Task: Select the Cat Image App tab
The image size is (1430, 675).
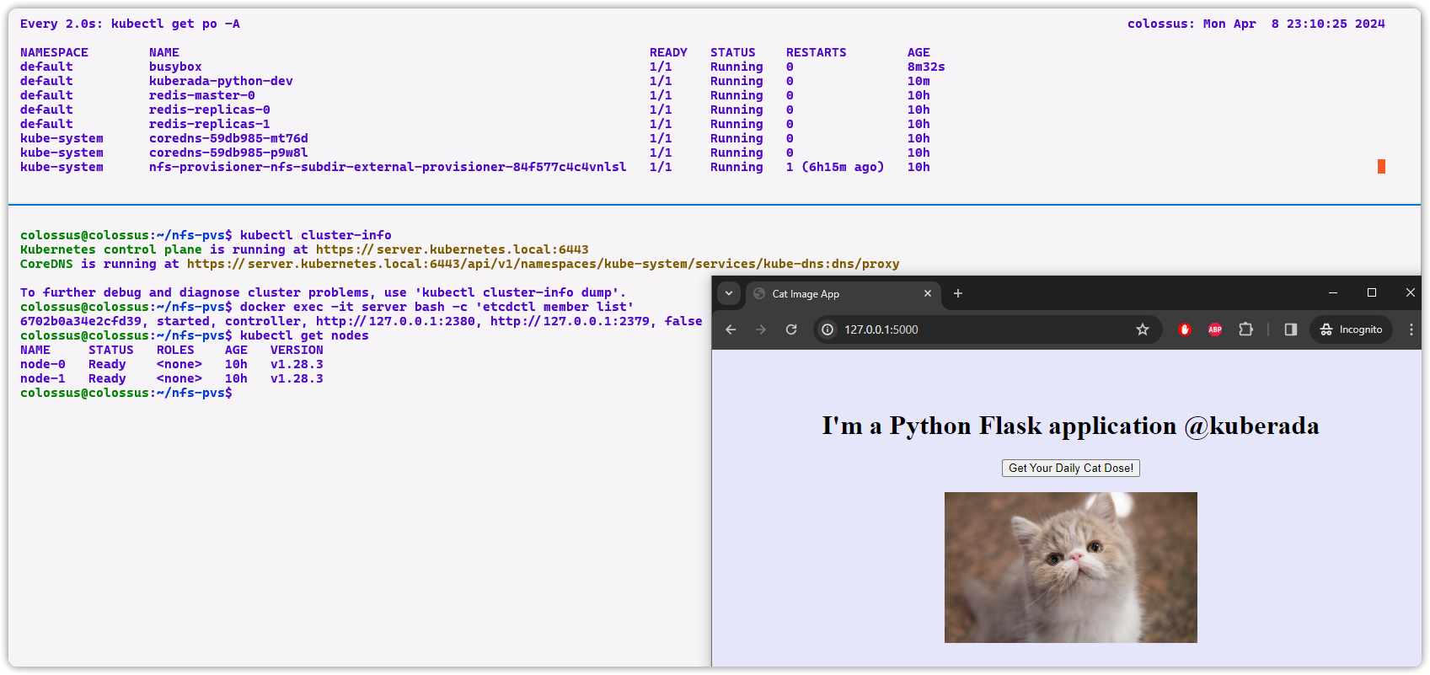Action: pyautogui.click(x=834, y=294)
